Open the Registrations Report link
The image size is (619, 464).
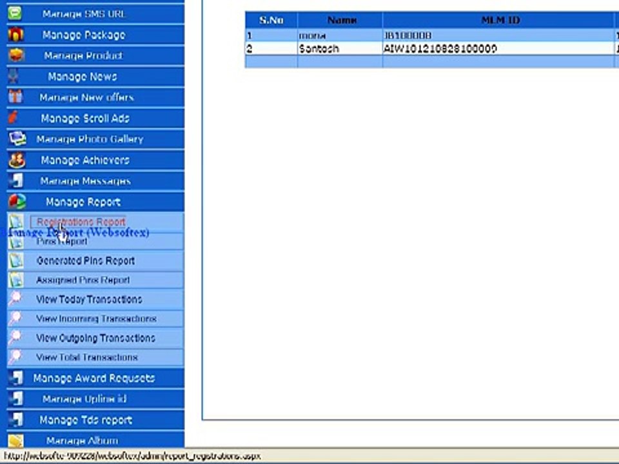tap(81, 222)
